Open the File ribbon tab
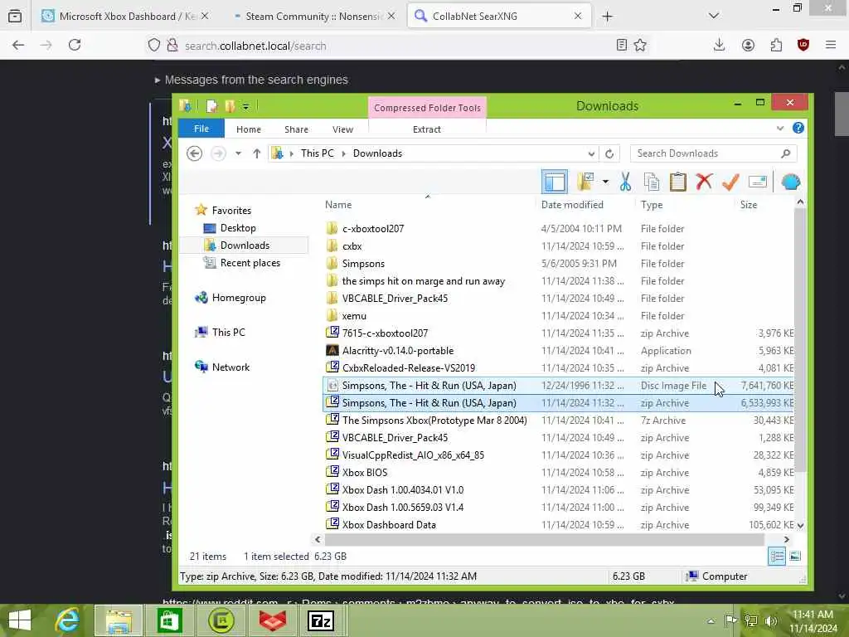Screen dimensions: 849x637 click(201, 129)
